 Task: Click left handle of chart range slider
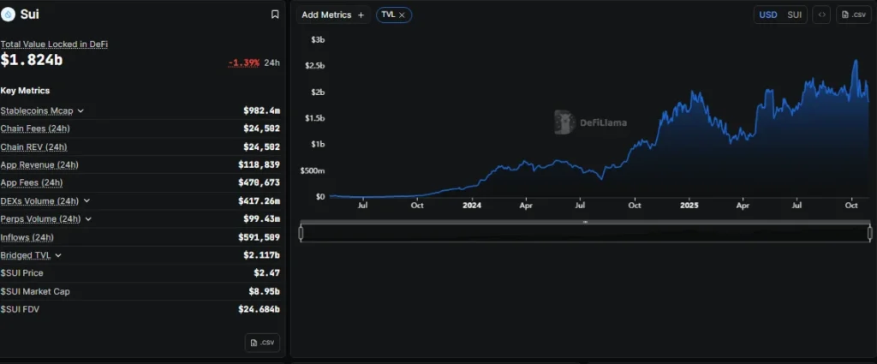tap(301, 233)
